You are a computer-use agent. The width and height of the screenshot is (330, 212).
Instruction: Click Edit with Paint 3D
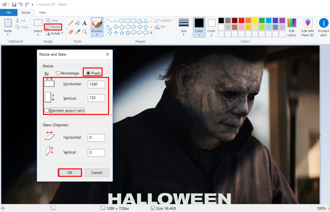[x=308, y=27]
